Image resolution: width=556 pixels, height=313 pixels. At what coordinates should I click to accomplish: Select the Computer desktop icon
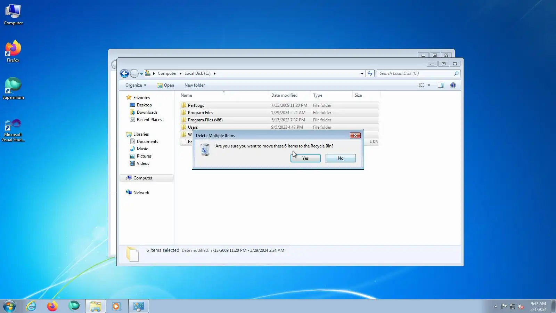coord(13,15)
